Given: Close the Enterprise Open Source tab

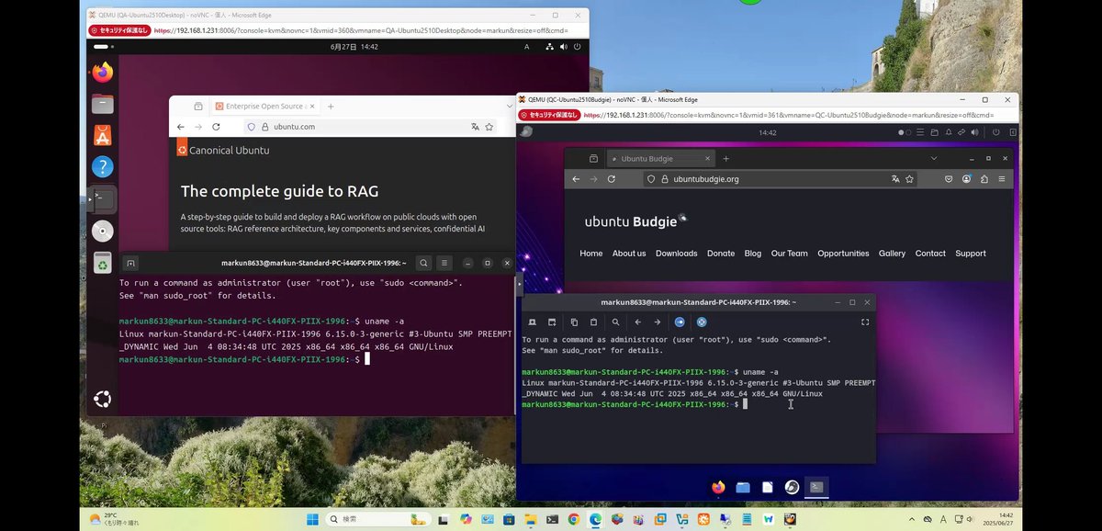Looking at the screenshot, I should pos(313,107).
